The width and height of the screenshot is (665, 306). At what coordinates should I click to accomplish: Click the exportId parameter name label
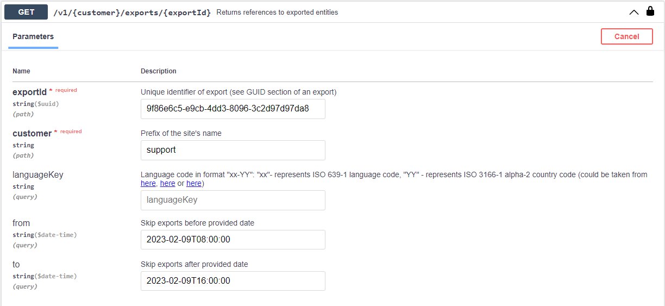tap(30, 92)
